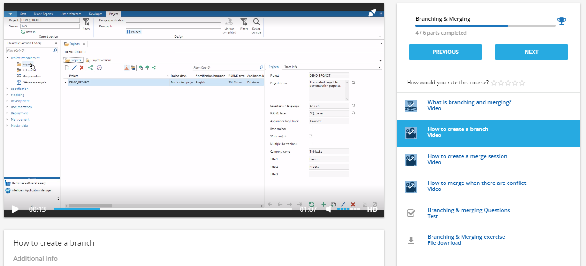Expand the Documentation tree node
Screen dimensions: 586x266
7,107
